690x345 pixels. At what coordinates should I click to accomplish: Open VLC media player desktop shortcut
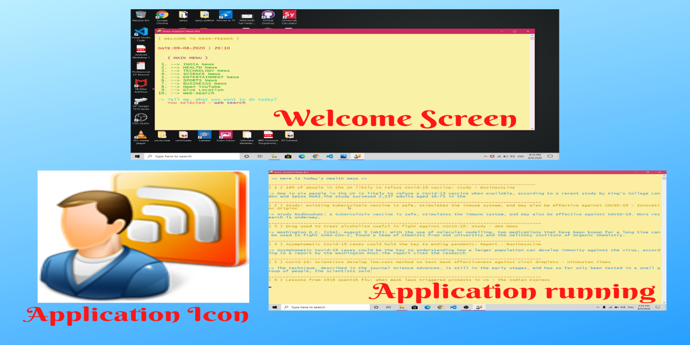click(x=141, y=137)
